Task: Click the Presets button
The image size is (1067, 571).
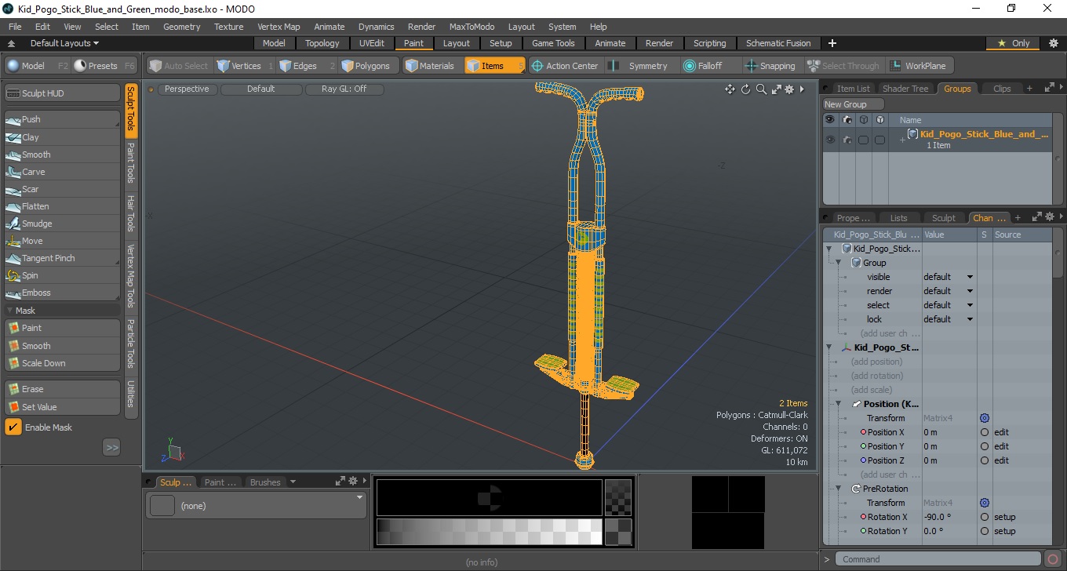Action: pyautogui.click(x=105, y=66)
